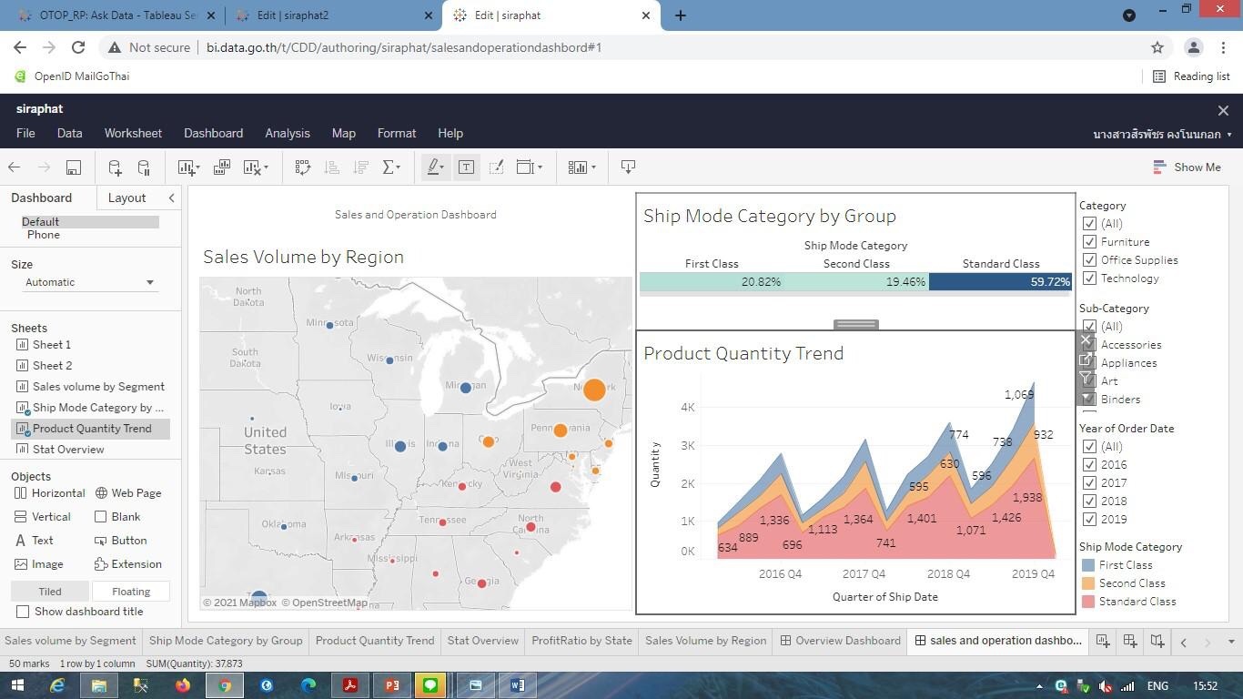
Task: Select the Floating layout button
Action: click(x=131, y=592)
